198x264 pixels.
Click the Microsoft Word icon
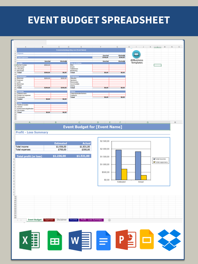pyautogui.click(x=80, y=240)
